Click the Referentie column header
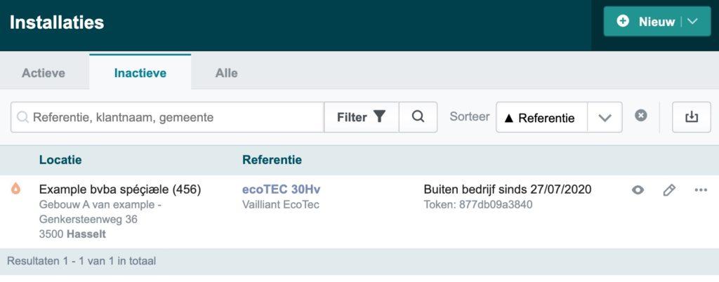Image resolution: width=719 pixels, height=282 pixels. pos(272,160)
